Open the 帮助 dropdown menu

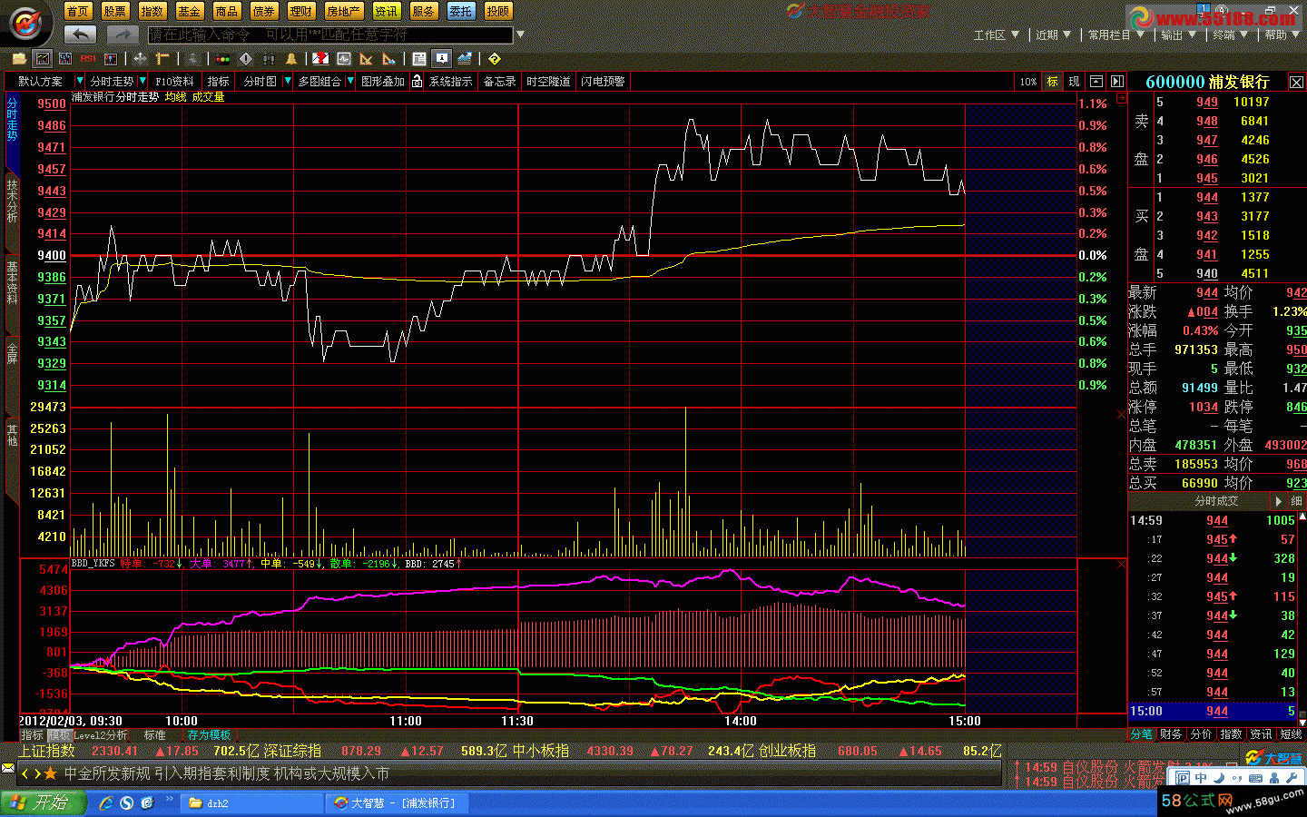tap(1282, 34)
